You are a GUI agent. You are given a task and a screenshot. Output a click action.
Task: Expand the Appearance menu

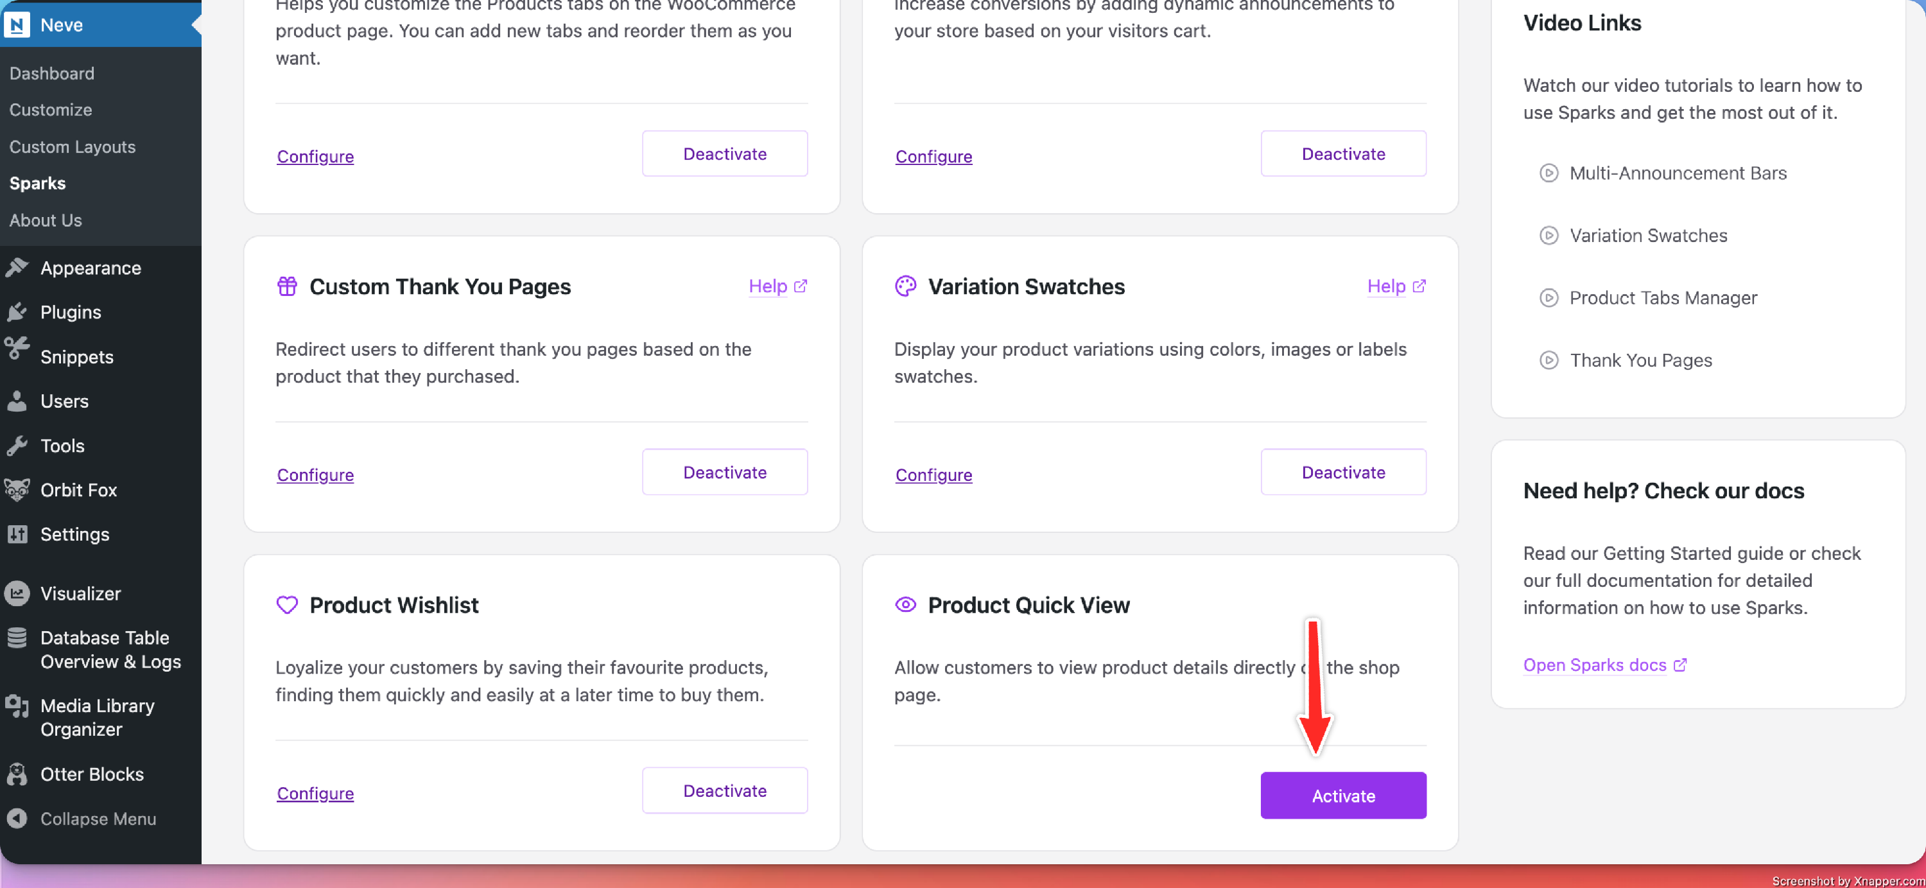(x=90, y=268)
